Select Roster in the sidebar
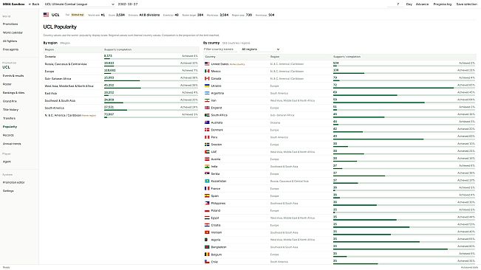This screenshot has height=270, width=481. tap(7, 84)
